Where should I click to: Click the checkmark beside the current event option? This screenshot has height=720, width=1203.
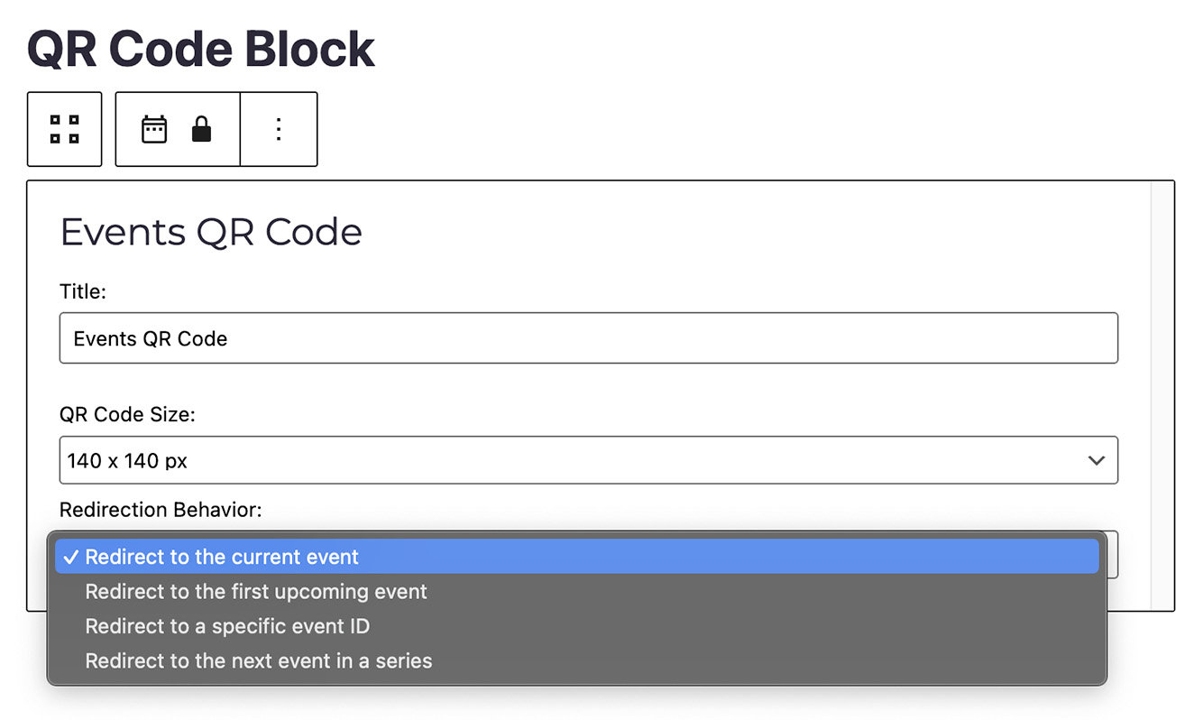pos(71,558)
